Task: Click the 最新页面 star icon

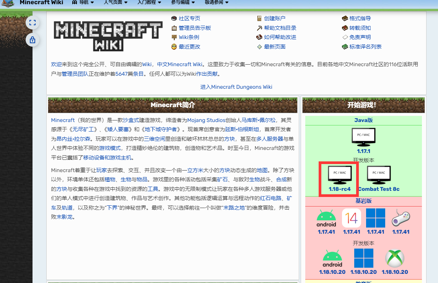Action: tap(259, 47)
